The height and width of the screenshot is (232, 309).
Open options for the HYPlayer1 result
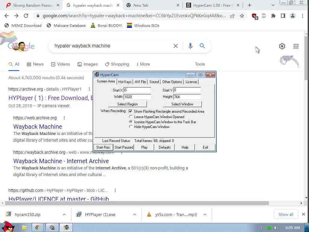coord(89,89)
